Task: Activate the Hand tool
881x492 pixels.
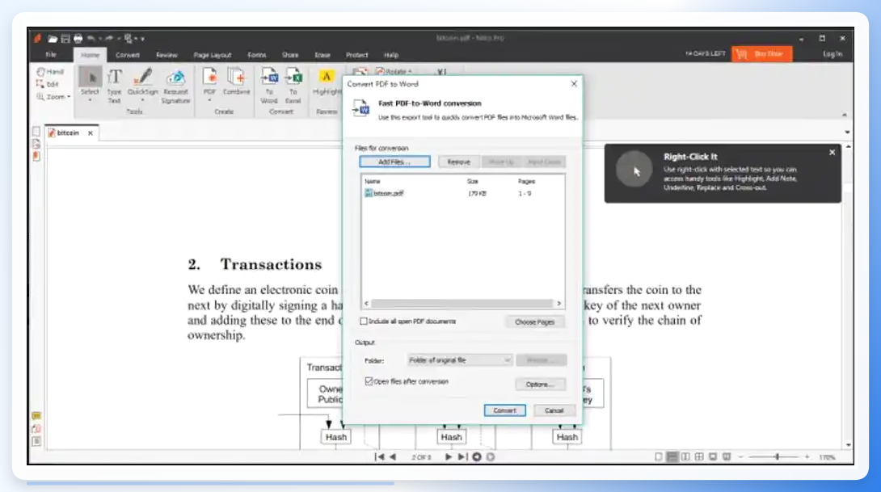Action: click(51, 72)
